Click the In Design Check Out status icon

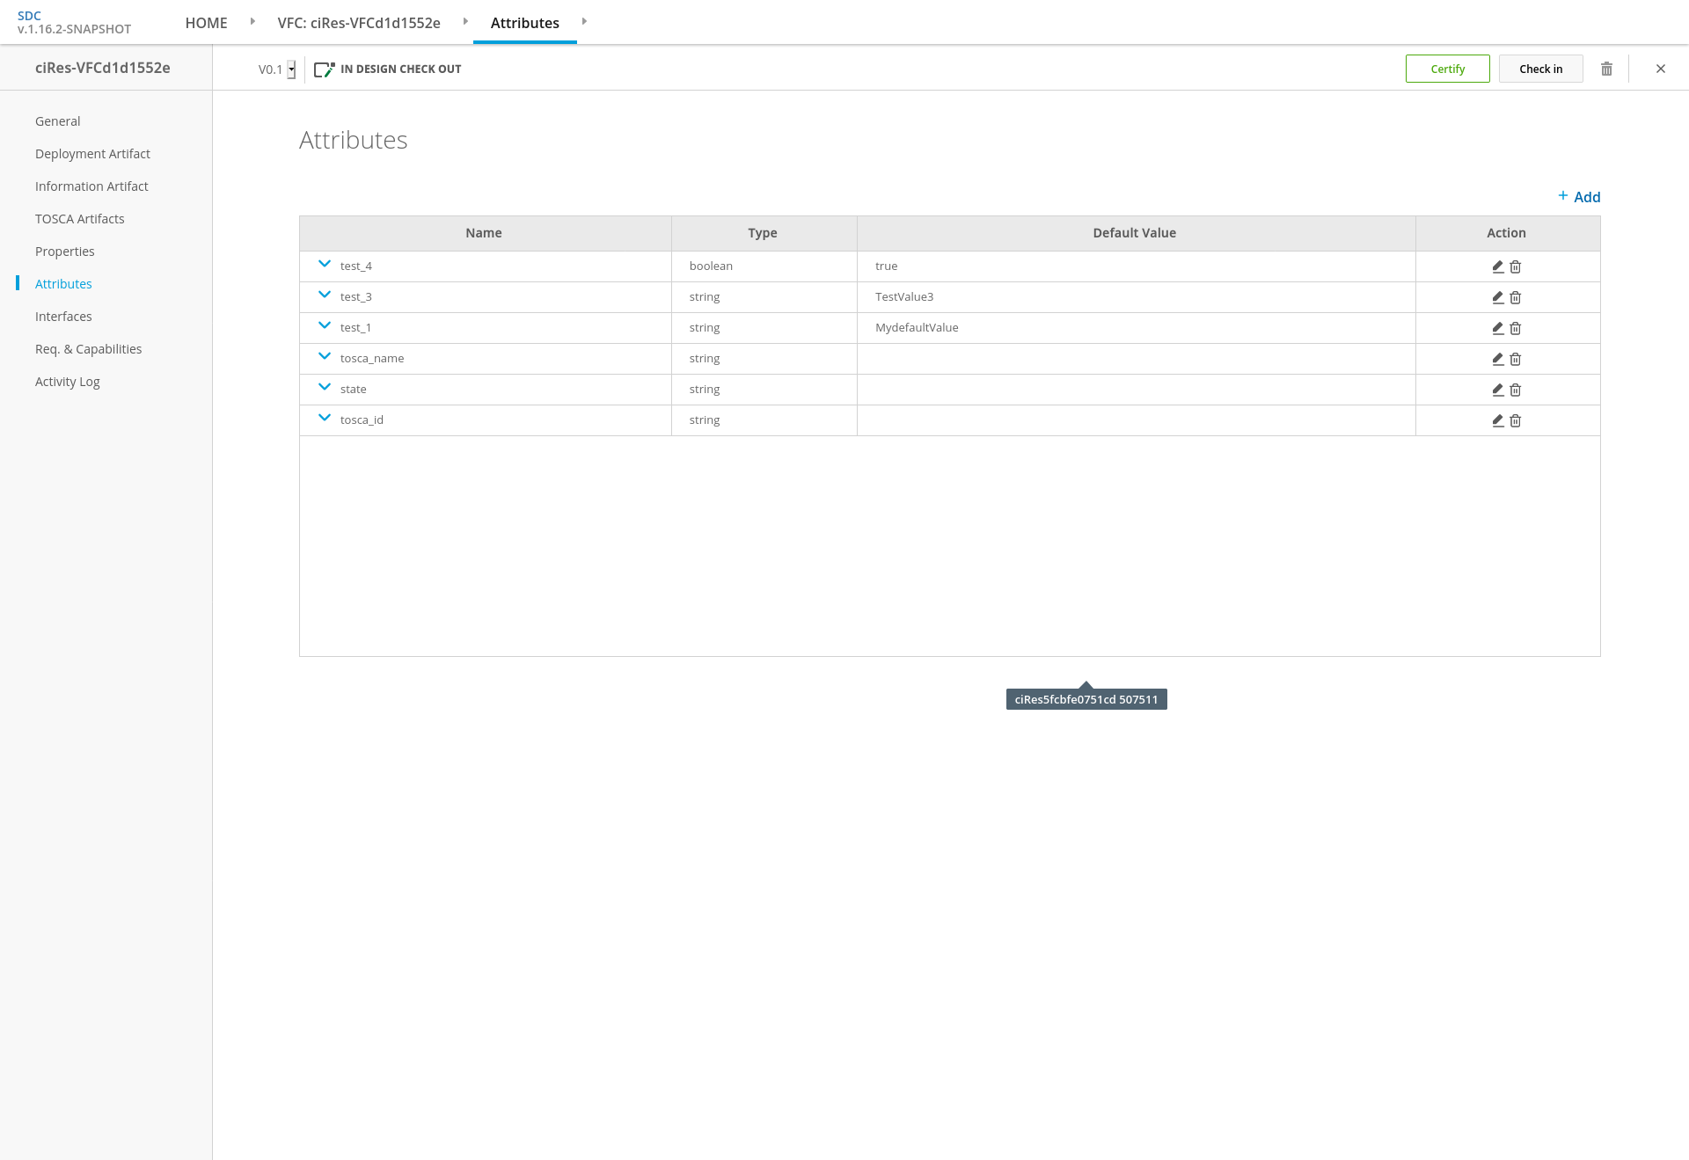point(324,69)
